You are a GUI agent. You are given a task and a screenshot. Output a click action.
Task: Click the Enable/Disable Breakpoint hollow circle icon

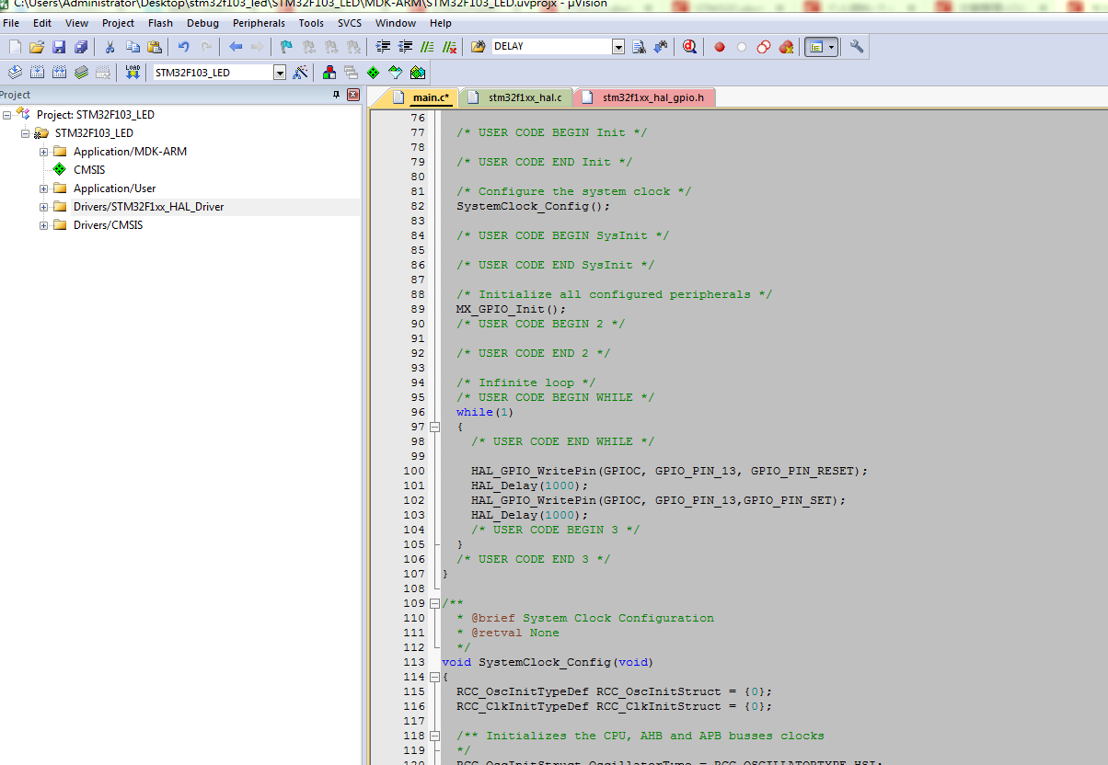[x=742, y=47]
